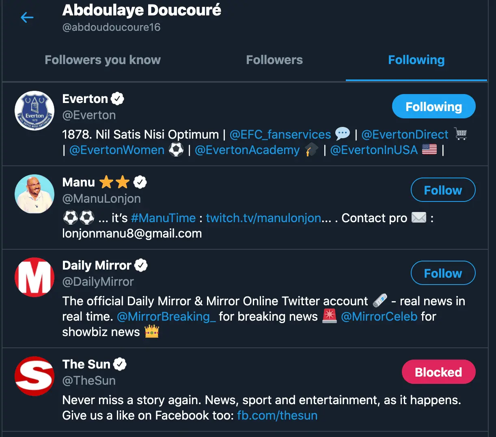
Task: Follow the Manu account
Action: tap(443, 190)
